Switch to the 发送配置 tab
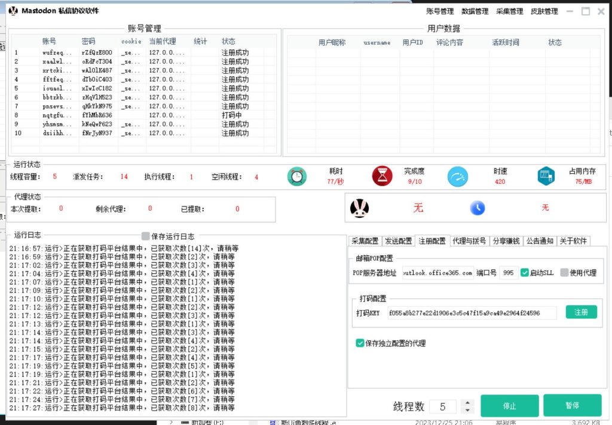 point(399,241)
